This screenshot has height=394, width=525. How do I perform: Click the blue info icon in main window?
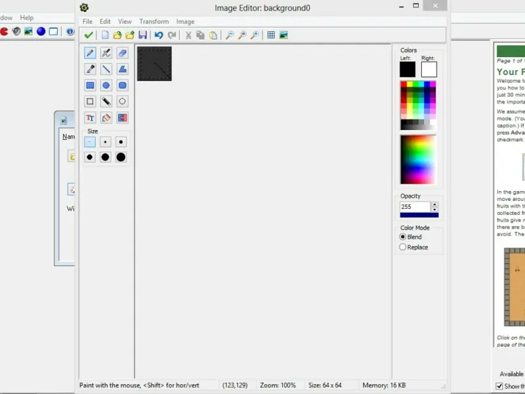[70, 32]
